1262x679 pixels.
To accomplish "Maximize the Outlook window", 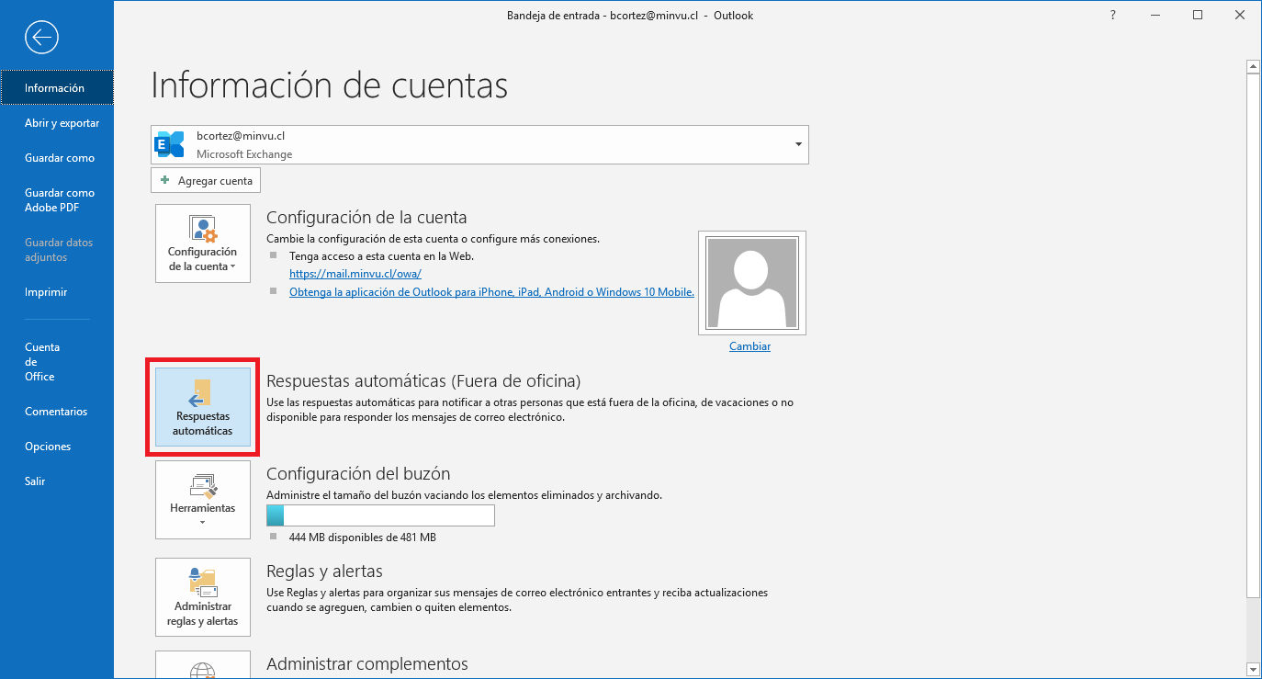I will 1198,16.
